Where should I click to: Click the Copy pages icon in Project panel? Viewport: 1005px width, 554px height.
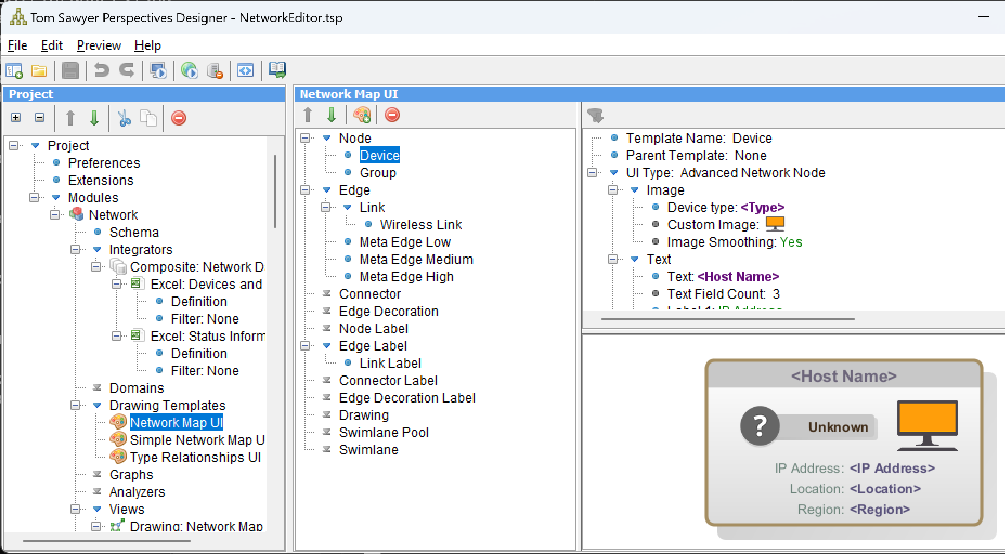tap(148, 118)
